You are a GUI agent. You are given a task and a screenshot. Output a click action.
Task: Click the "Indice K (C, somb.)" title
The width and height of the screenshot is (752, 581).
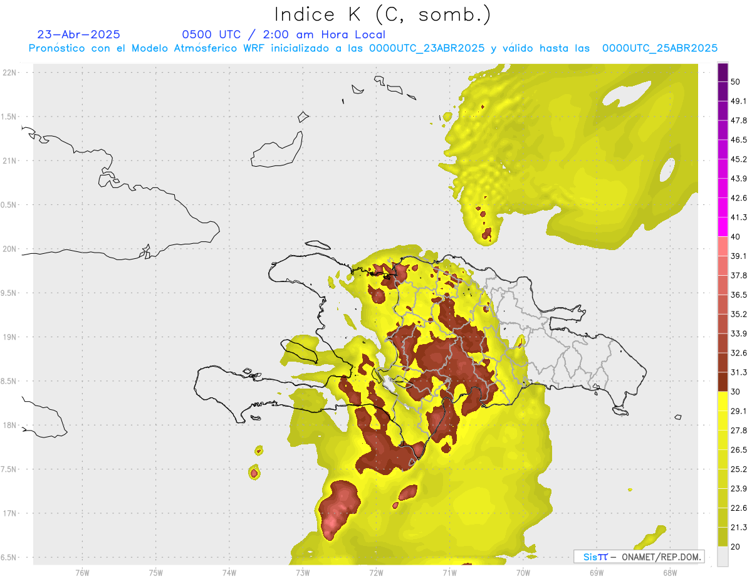[382, 14]
